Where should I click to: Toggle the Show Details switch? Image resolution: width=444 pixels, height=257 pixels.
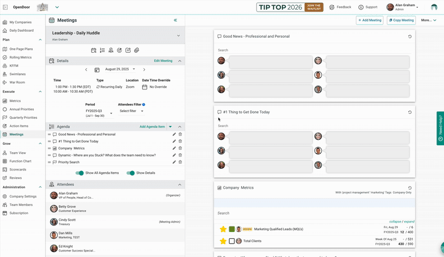point(130,173)
